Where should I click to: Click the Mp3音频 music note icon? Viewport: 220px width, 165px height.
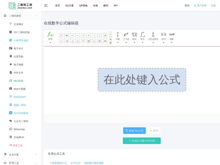click(11, 81)
